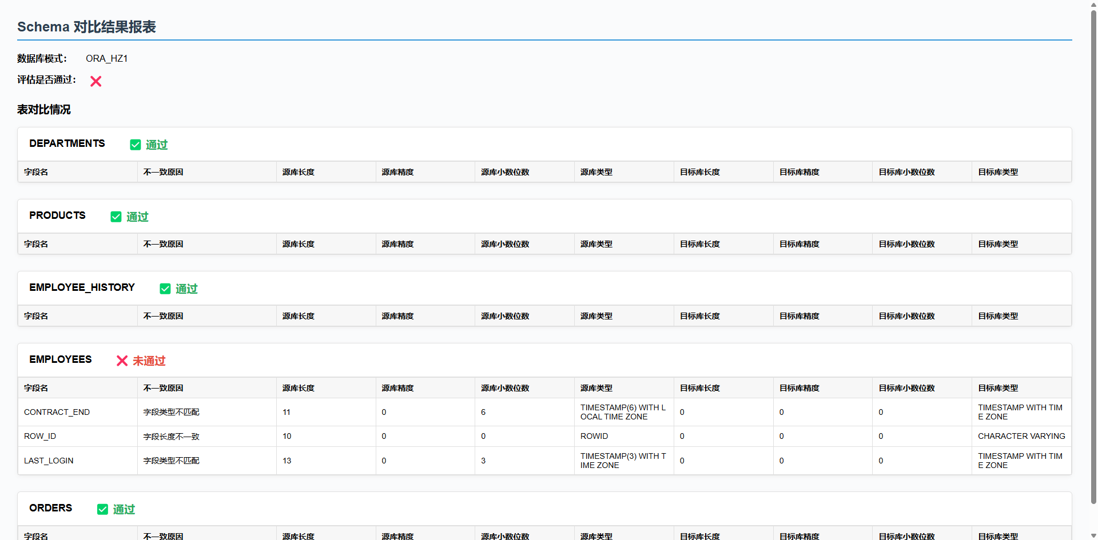Click 目标库类型 header in EMPLOYEES table
Screen dimensions: 1098x540
point(998,388)
